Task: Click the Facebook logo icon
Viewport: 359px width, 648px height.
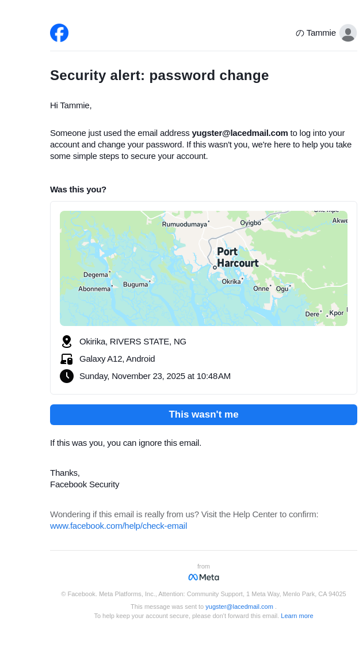Action: pos(59,33)
